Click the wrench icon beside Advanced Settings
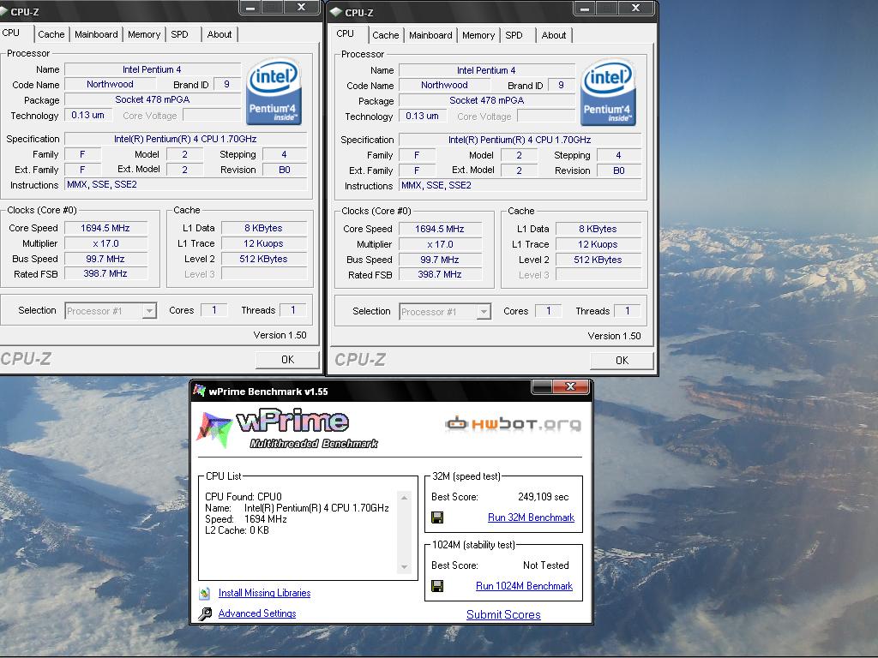The width and height of the screenshot is (878, 658). [205, 613]
